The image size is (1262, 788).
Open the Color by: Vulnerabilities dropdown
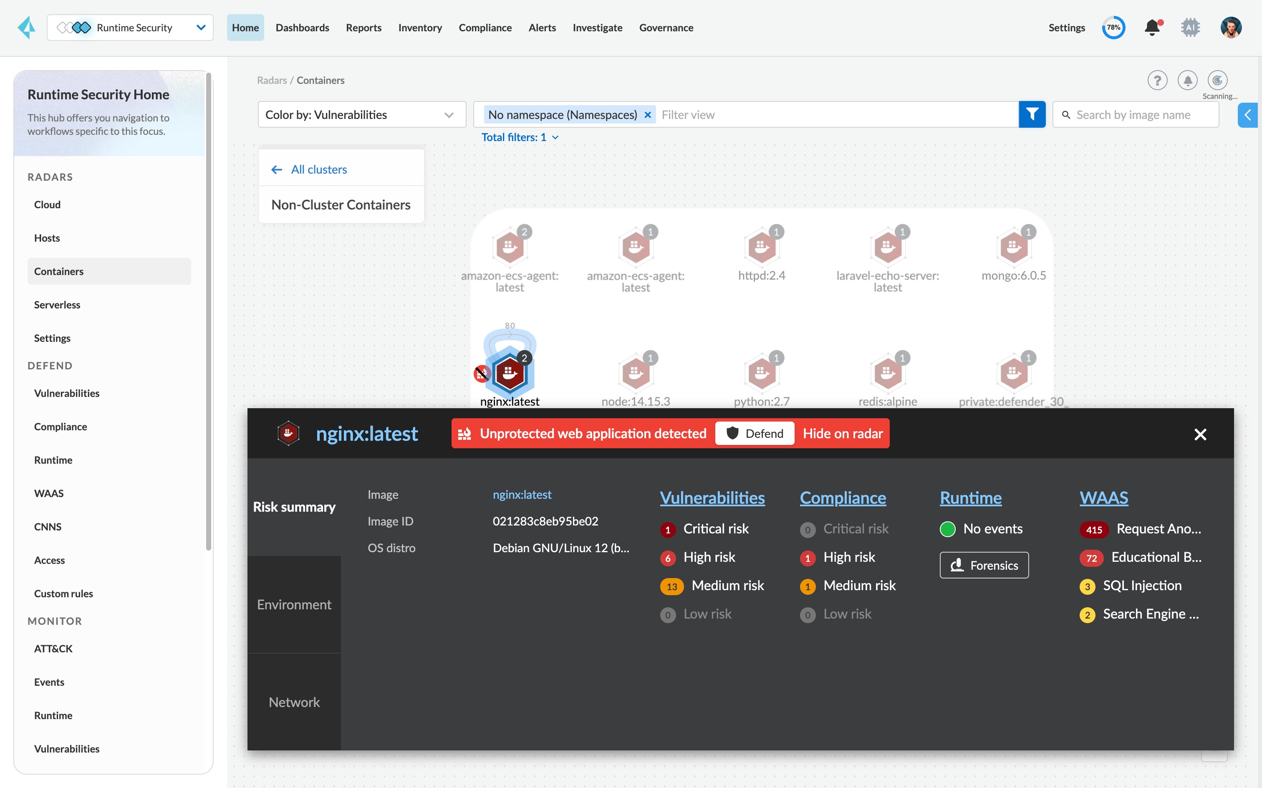[361, 114]
